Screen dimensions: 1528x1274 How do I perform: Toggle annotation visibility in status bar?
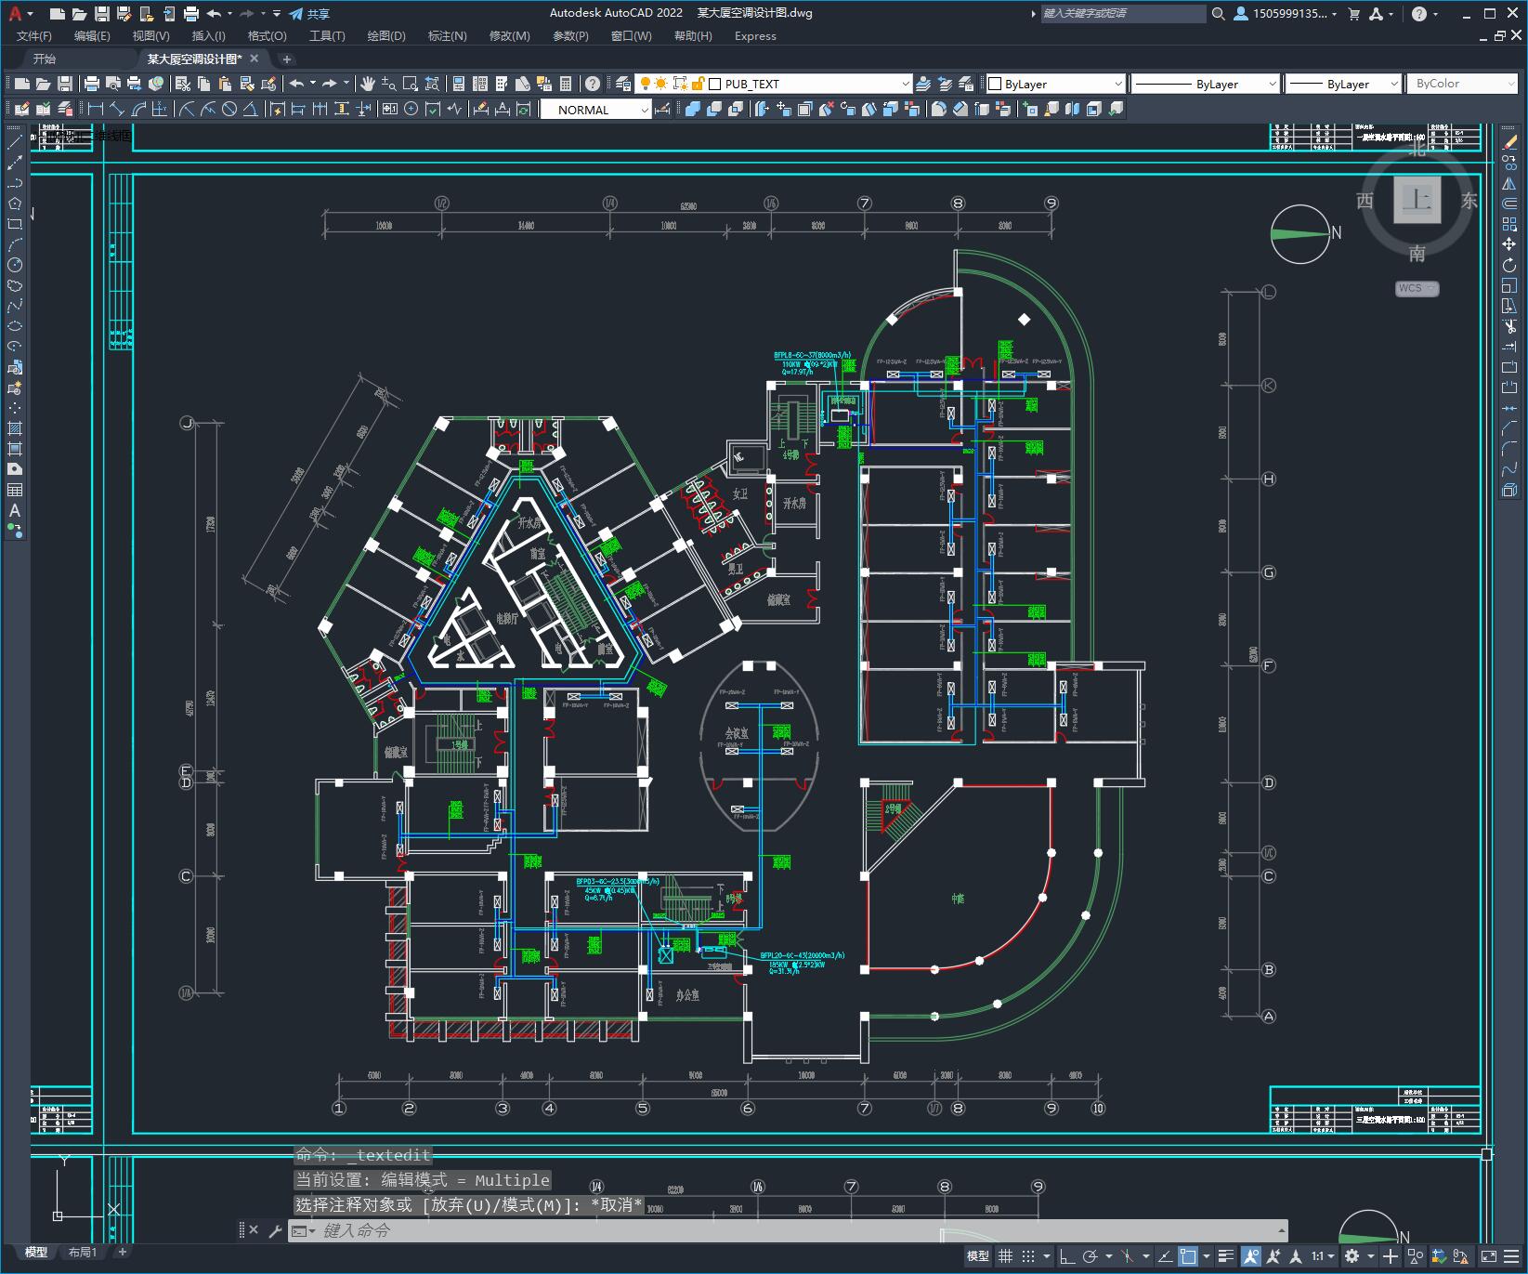tap(1251, 1256)
